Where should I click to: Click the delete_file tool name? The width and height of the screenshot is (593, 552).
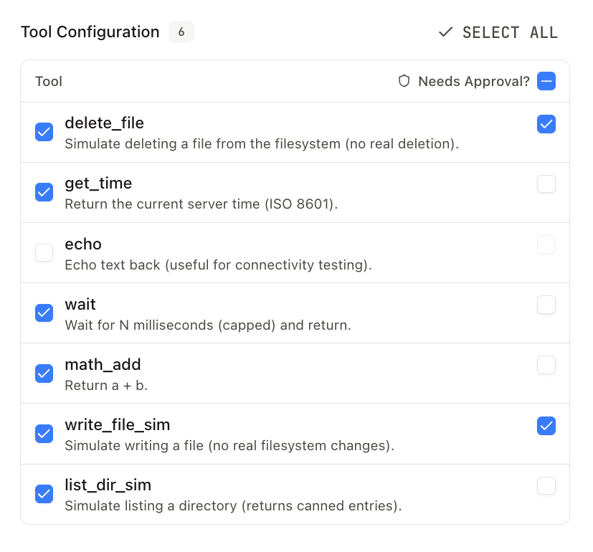tap(105, 123)
